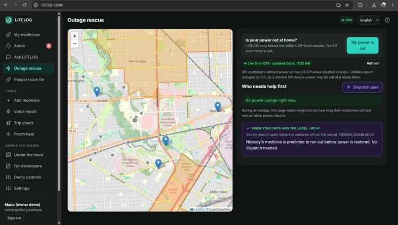Screen dimensions: 398x225
Task: Click the Demo controls sliders icon
Action: coord(8,177)
